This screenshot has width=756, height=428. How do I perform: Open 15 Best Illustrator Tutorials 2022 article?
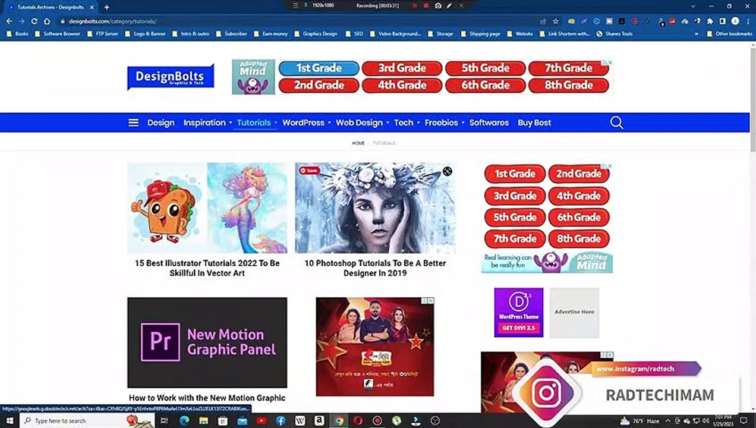coord(207,268)
